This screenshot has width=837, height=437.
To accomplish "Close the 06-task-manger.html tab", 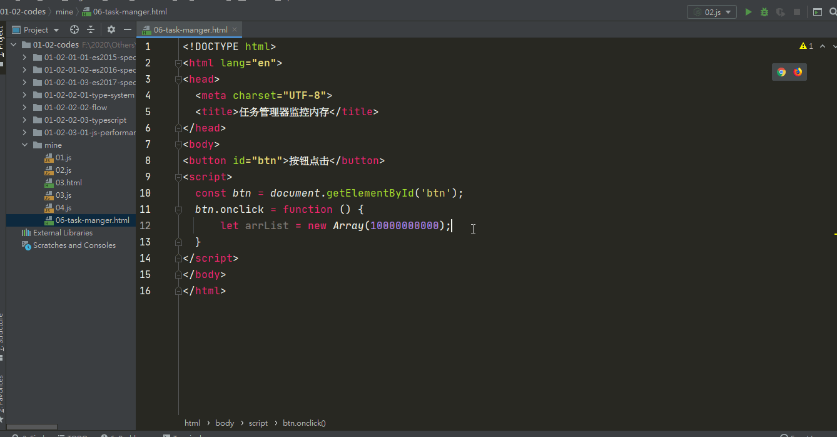I will [235, 29].
